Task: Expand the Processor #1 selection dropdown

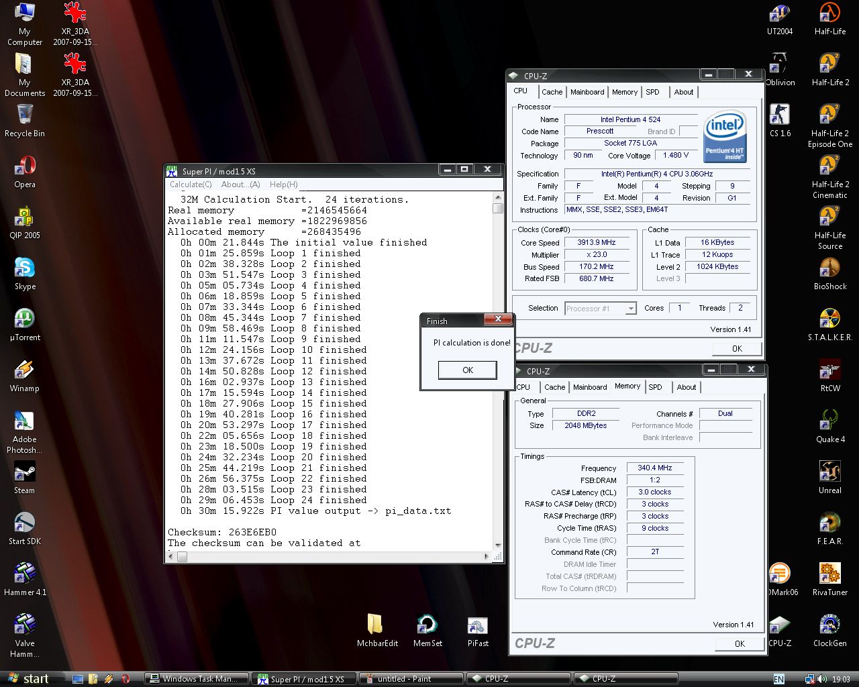Action: pyautogui.click(x=631, y=309)
